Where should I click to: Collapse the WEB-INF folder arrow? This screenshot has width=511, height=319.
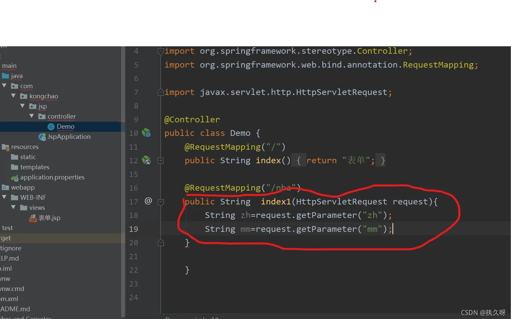(x=4, y=197)
